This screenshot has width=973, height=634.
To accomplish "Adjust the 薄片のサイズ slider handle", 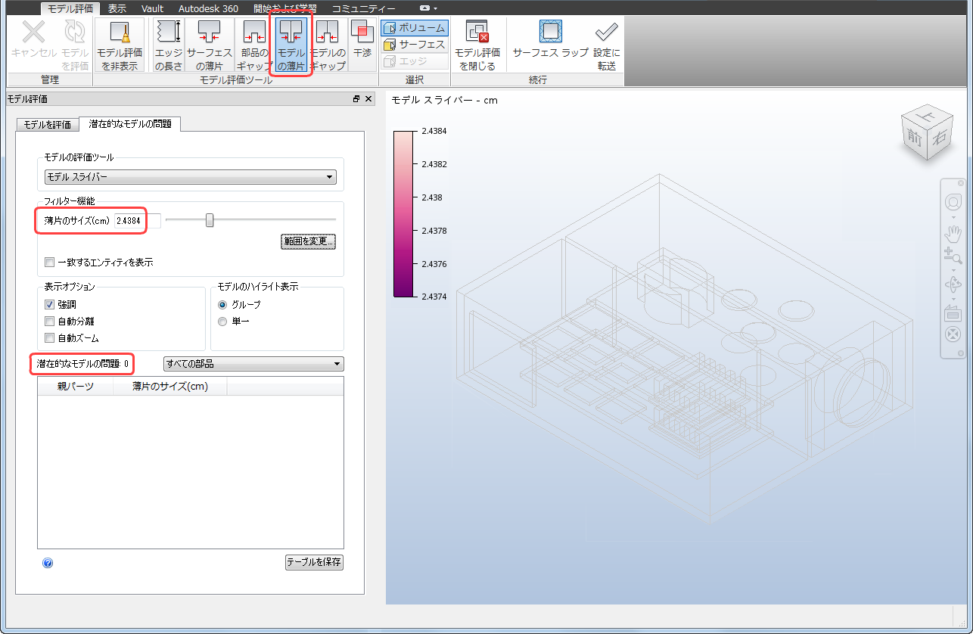I will [210, 220].
